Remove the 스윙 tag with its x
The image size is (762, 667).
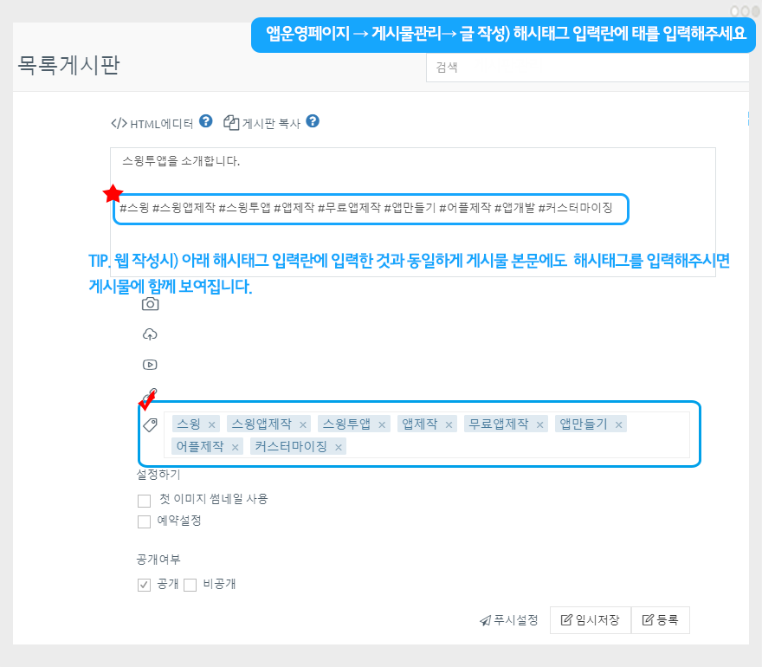pyautogui.click(x=211, y=424)
